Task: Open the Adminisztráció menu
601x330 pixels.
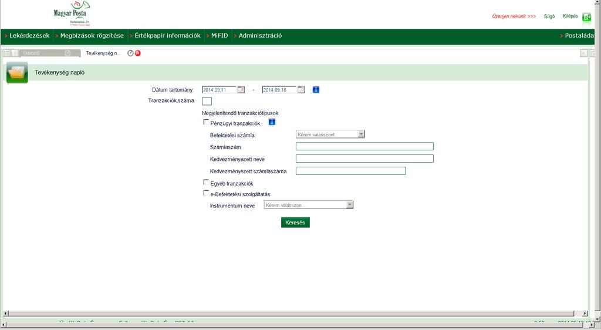Action: (x=260, y=36)
